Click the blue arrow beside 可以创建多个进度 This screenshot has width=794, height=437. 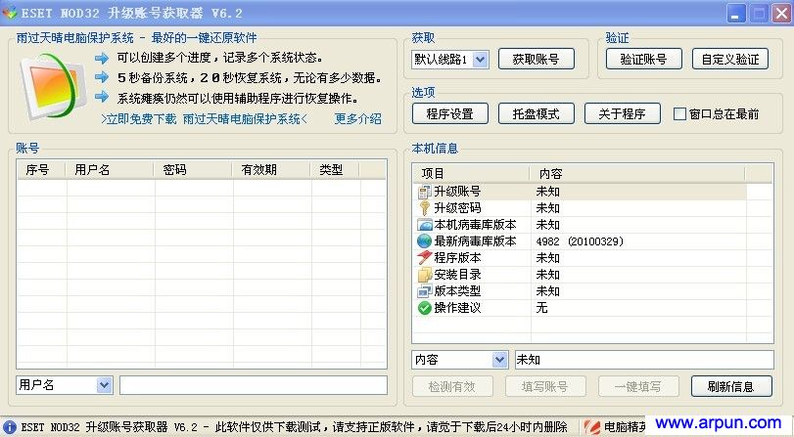102,58
